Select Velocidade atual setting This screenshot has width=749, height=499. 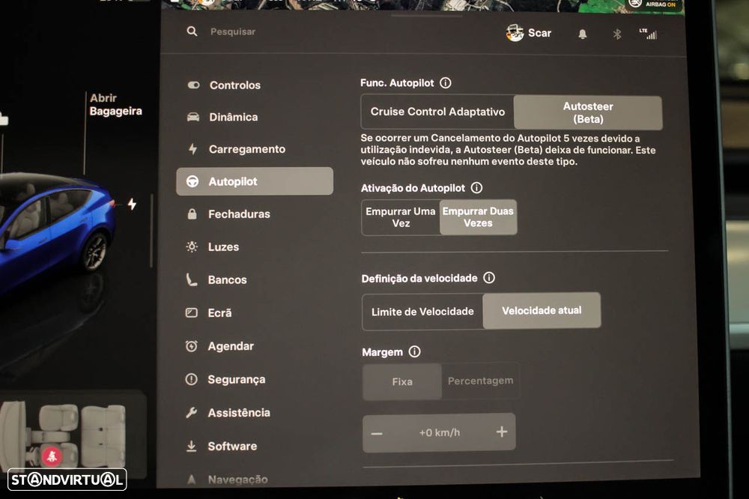tap(542, 311)
